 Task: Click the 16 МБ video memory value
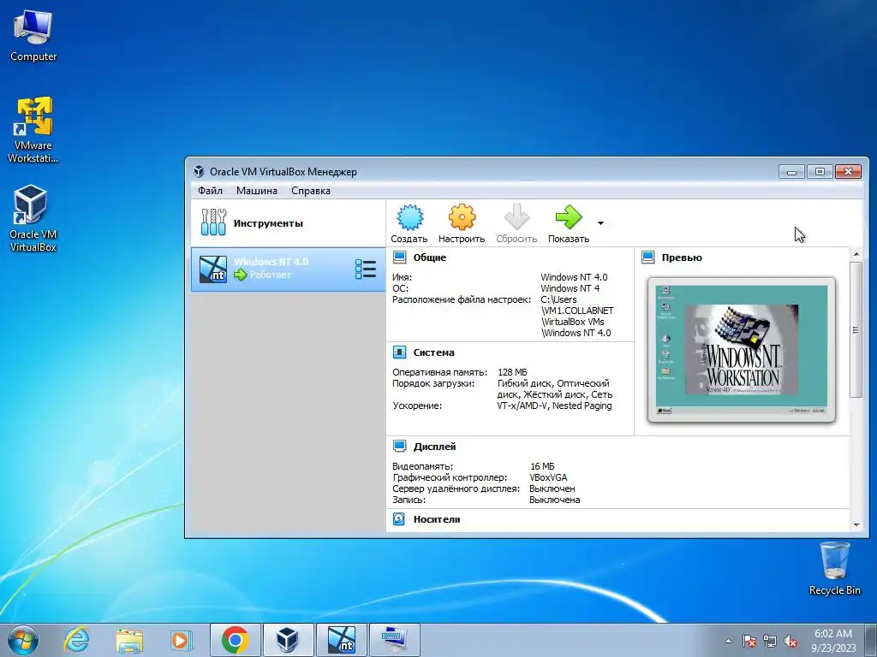pos(542,466)
